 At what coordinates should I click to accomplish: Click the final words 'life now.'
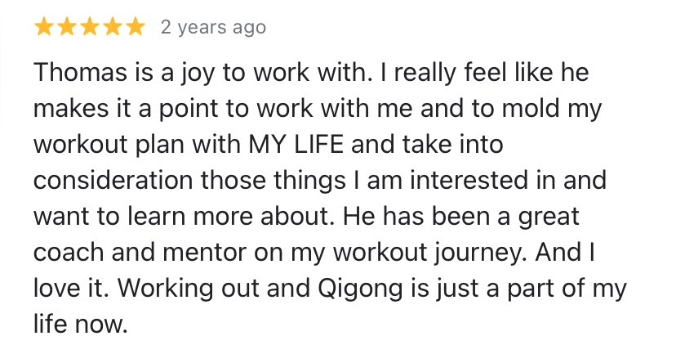coord(81,325)
